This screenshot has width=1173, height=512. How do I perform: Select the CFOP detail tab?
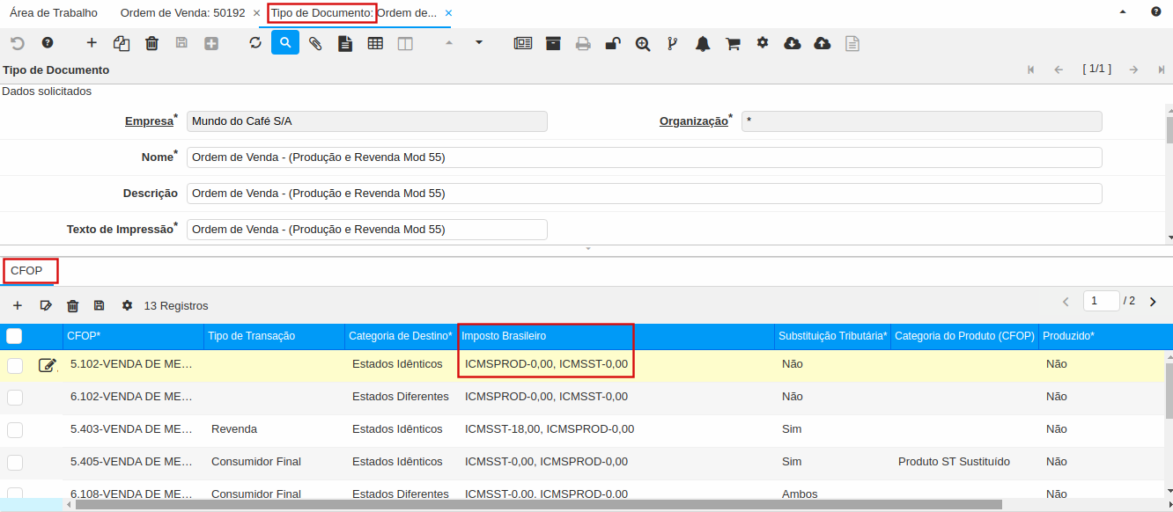(26, 271)
